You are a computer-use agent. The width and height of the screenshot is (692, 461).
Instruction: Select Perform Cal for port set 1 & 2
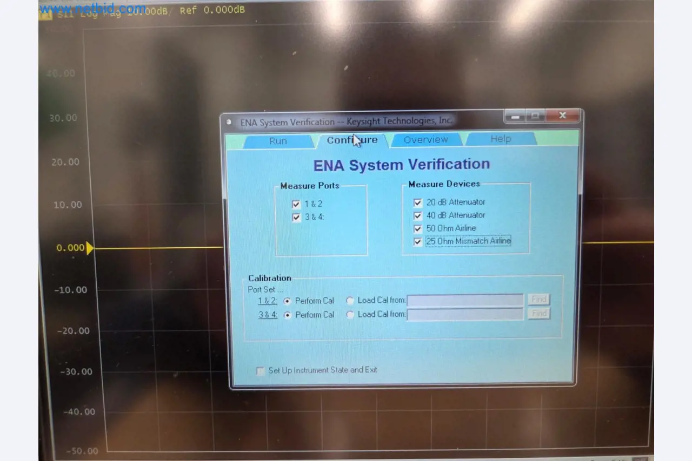point(287,301)
